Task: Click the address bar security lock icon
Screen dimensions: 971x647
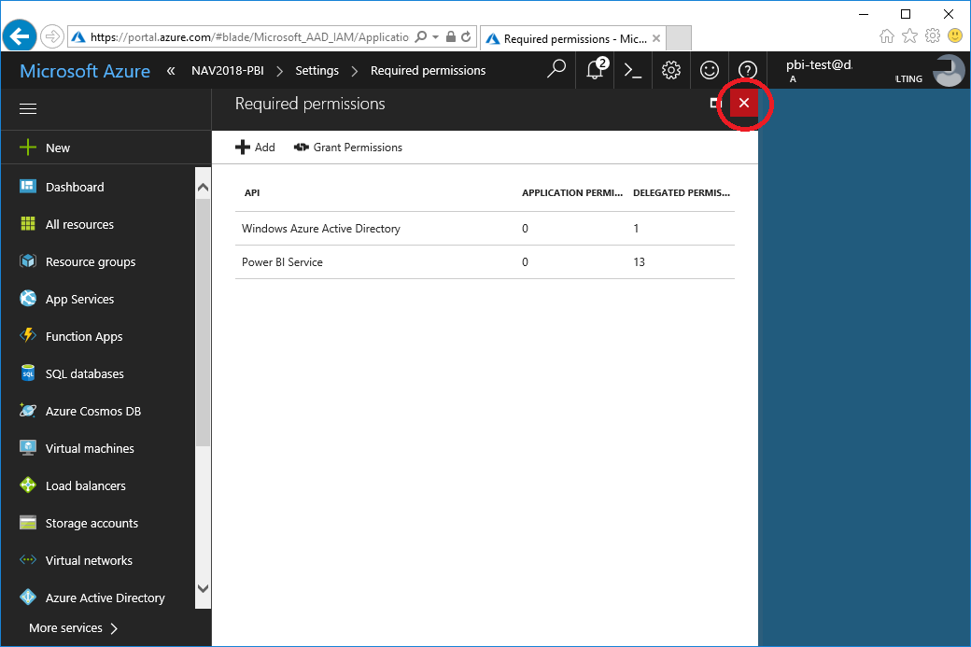Action: (x=451, y=37)
